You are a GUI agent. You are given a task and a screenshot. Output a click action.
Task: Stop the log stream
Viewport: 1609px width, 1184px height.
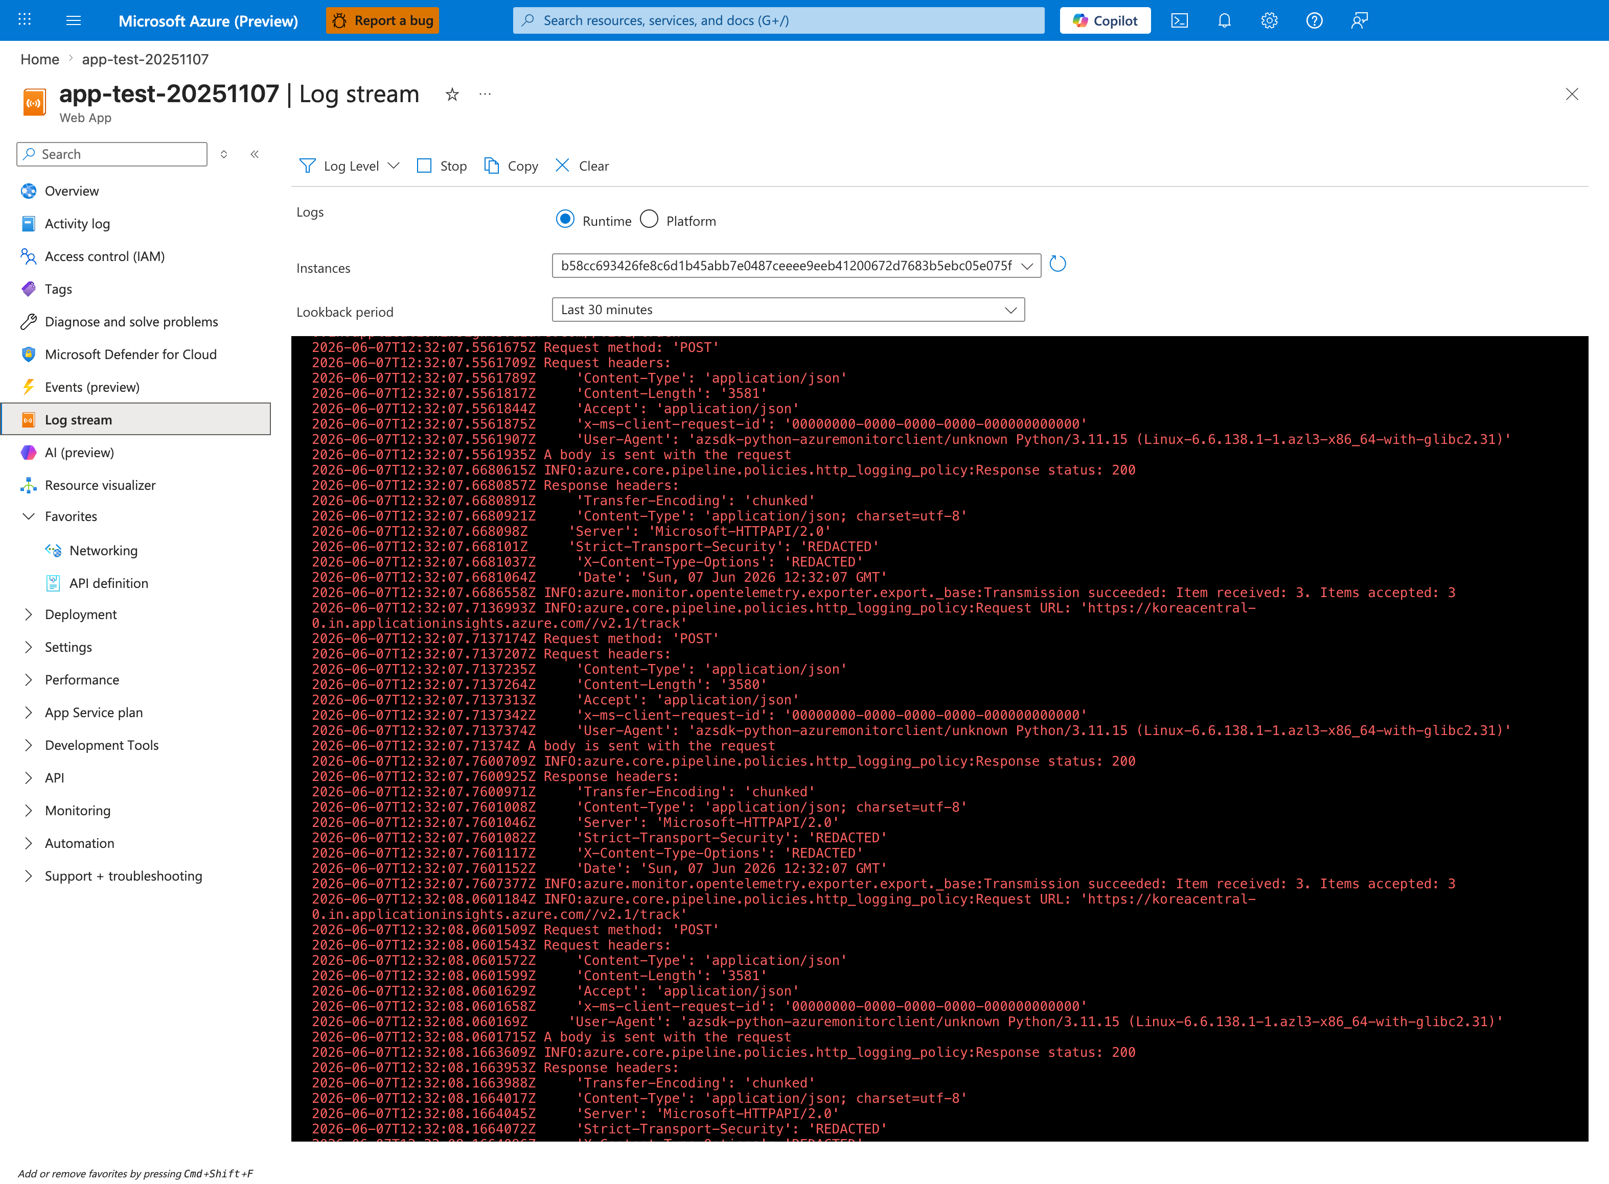(x=442, y=165)
